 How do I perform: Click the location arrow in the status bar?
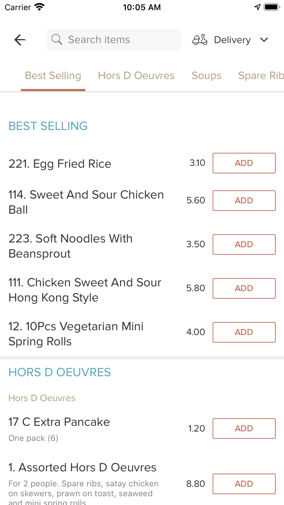point(257,6)
